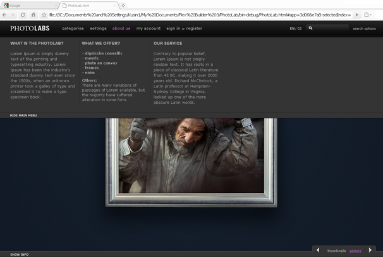
Task: Click the previous picture left arrow
Action: click(x=318, y=251)
